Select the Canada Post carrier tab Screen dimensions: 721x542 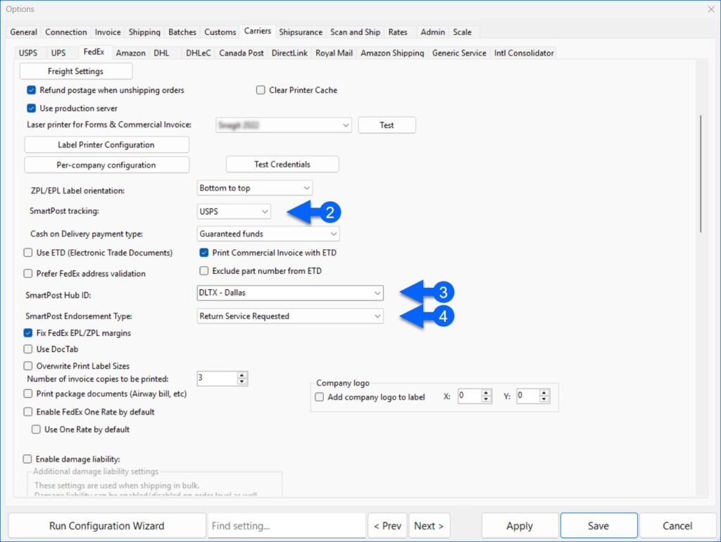[241, 52]
